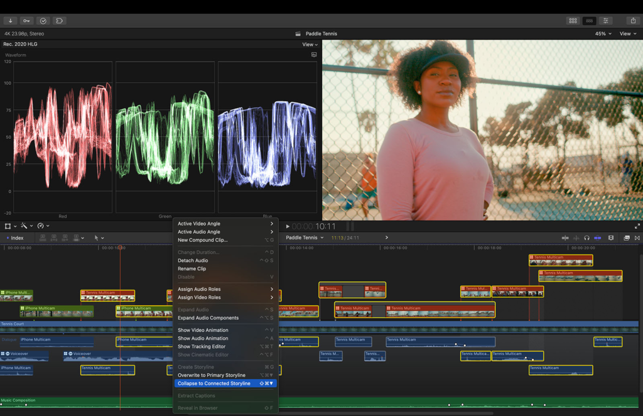Screen dimensions: 643x416
Task: Toggle audio skimming headphones icon
Action: tap(586, 238)
